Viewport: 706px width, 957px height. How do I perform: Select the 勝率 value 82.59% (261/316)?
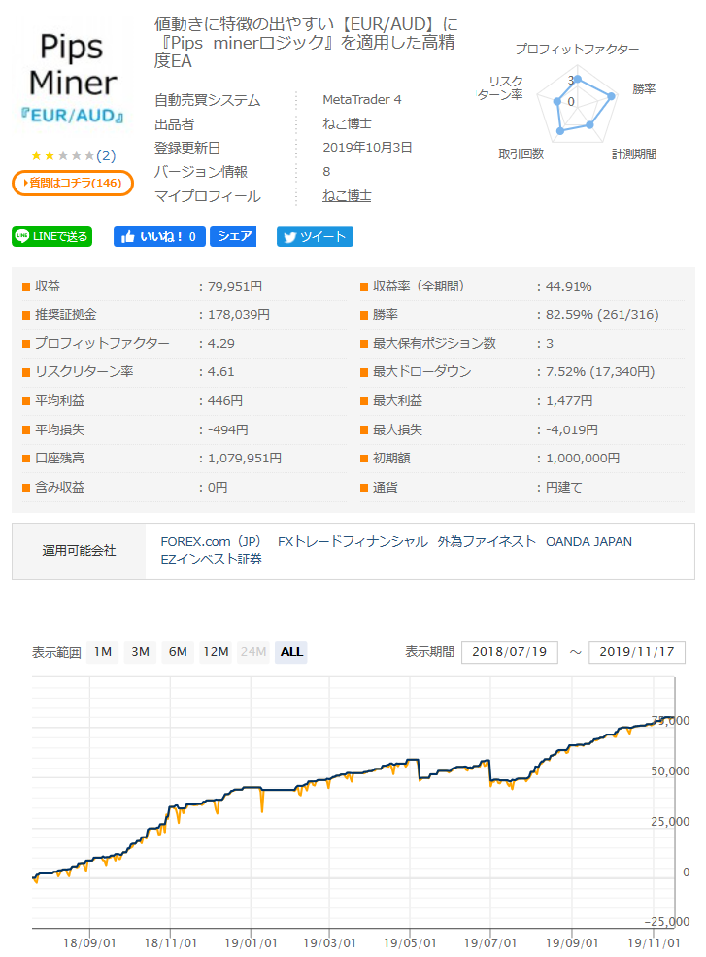602,315
